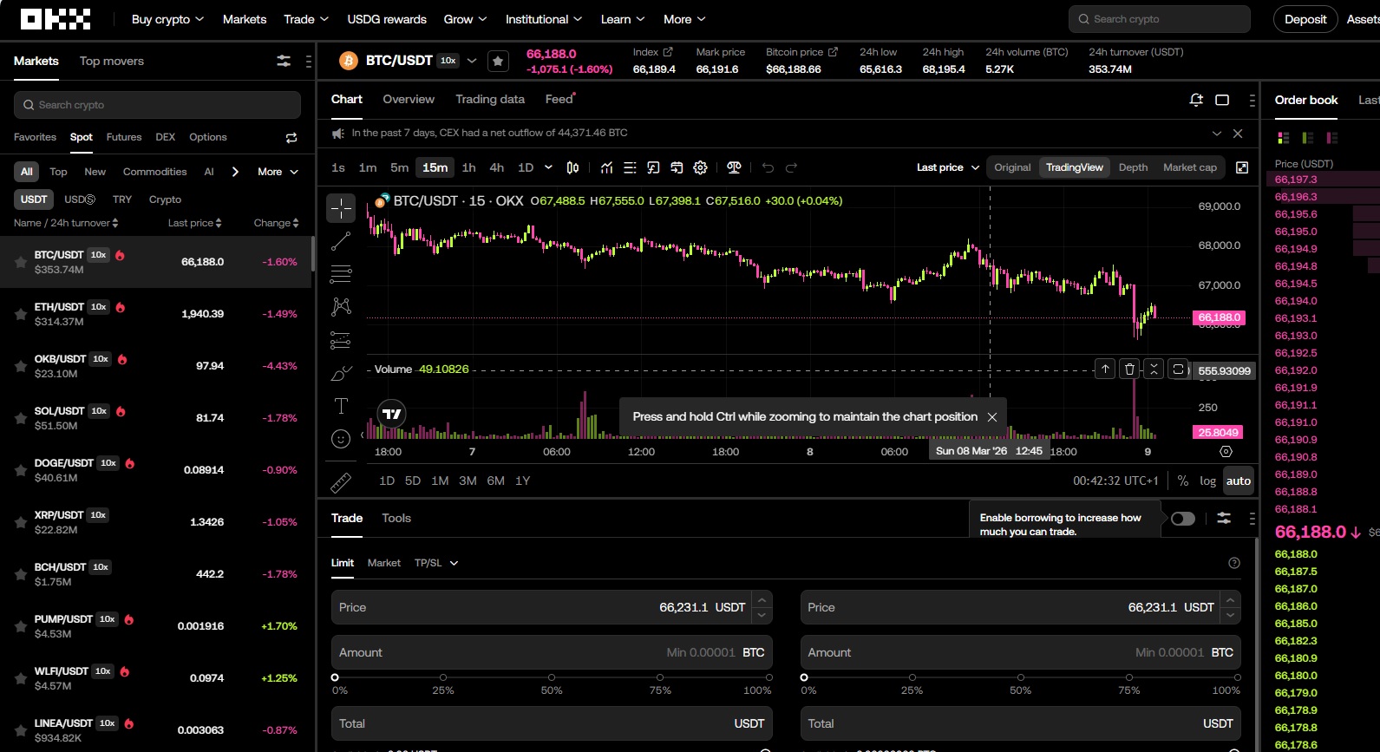Switch to the Overview tab
1380x752 pixels.
pyautogui.click(x=409, y=99)
